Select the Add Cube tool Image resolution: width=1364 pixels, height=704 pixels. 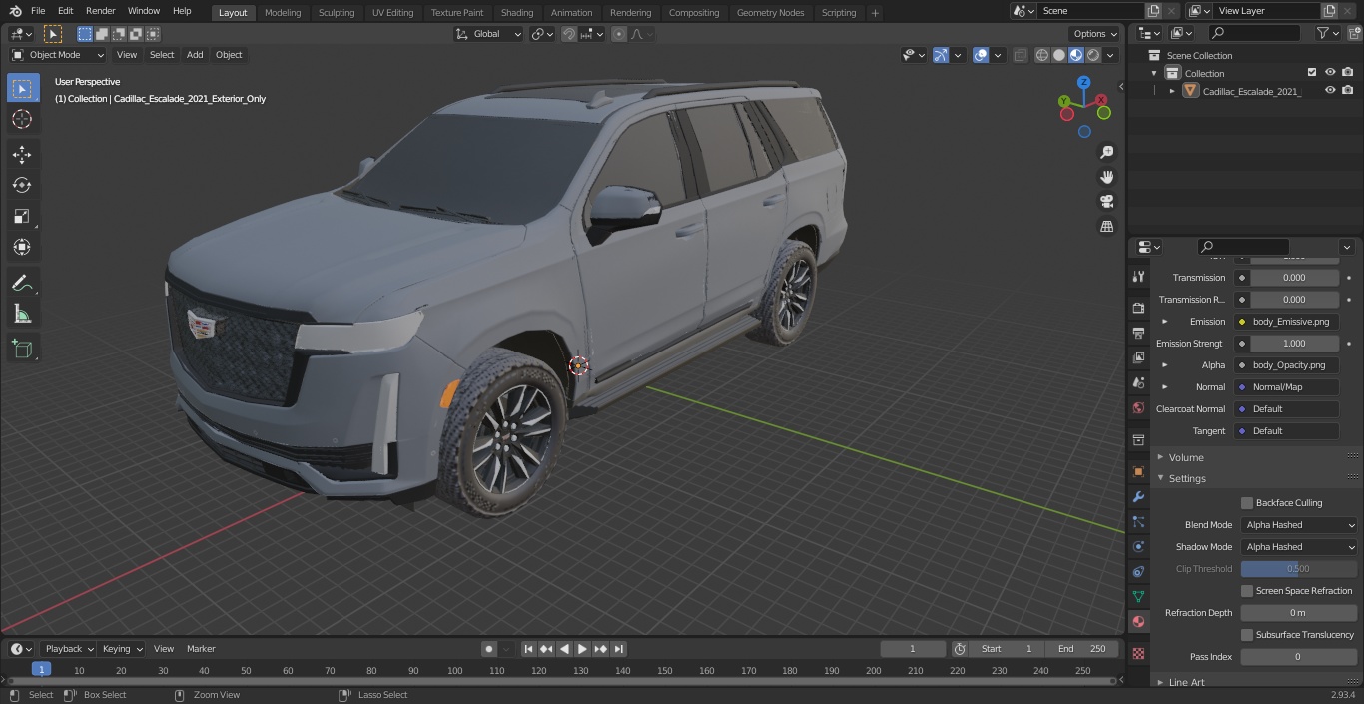pos(22,349)
